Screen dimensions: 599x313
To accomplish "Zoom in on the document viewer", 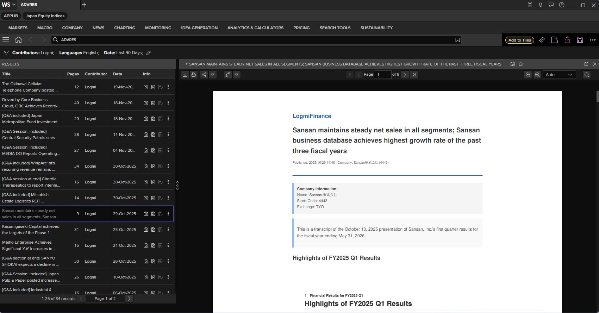I will (537, 75).
